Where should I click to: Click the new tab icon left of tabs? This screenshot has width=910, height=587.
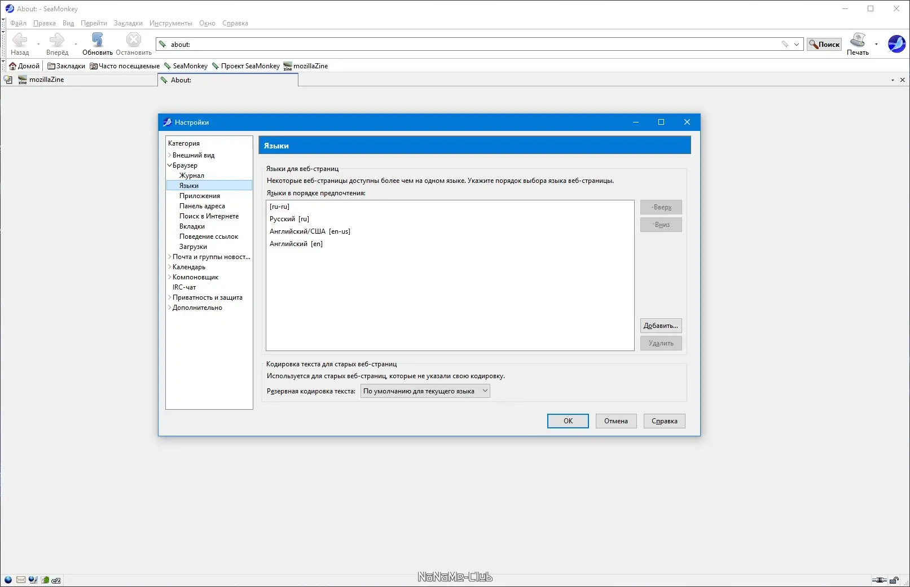tap(8, 80)
